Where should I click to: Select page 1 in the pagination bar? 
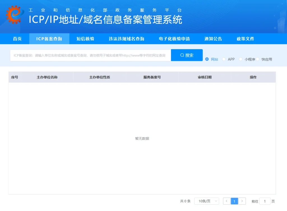[x=234, y=201]
